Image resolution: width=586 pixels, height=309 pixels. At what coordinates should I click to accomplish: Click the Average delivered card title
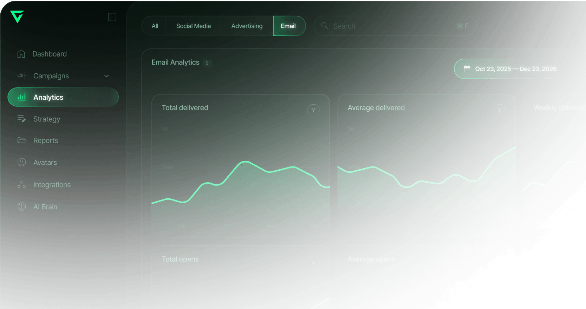pos(376,108)
